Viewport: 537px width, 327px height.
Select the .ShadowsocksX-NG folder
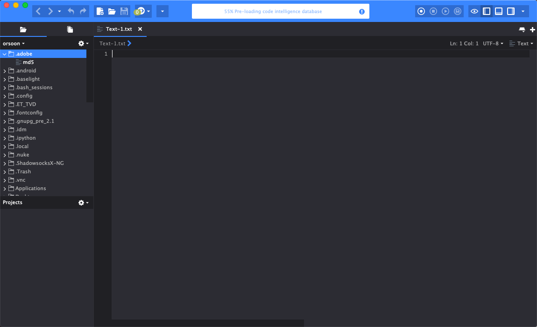point(39,163)
